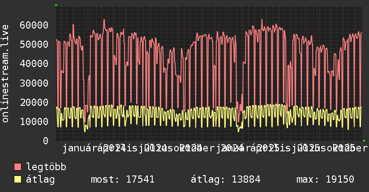Click the green arrow at y-axis top
The image size is (369, 192).
[56, 5]
